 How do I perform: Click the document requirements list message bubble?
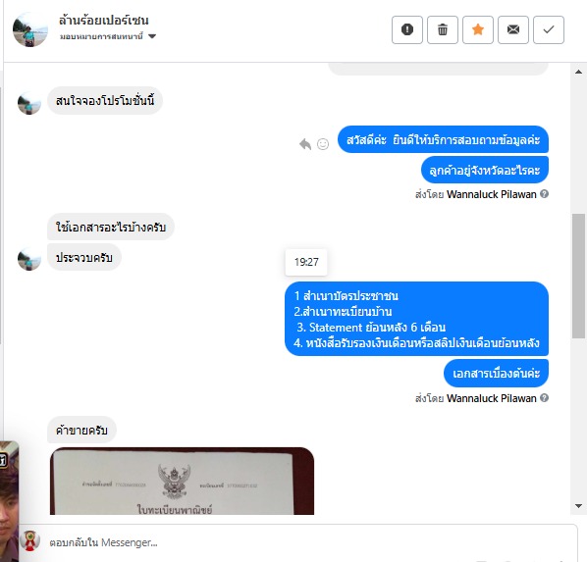[416, 319]
